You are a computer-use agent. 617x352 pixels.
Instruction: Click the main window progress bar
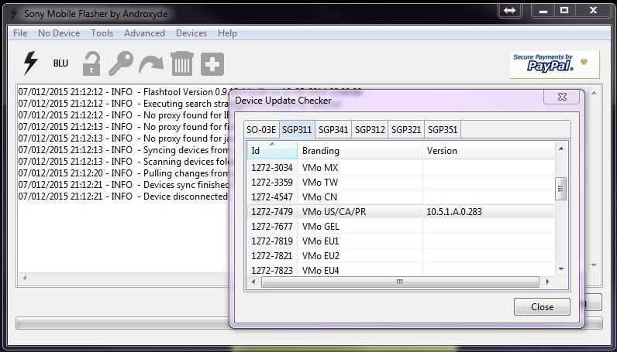tap(122, 323)
